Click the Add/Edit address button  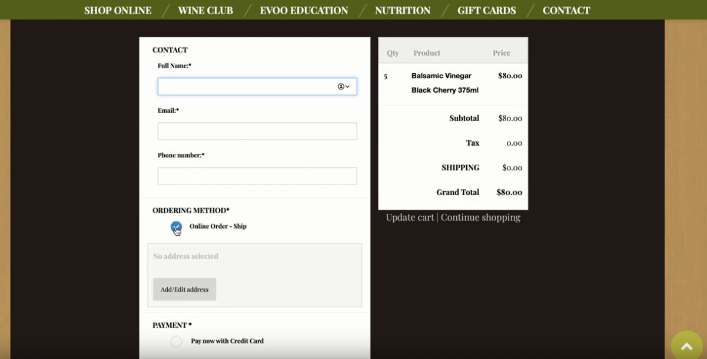tap(184, 289)
